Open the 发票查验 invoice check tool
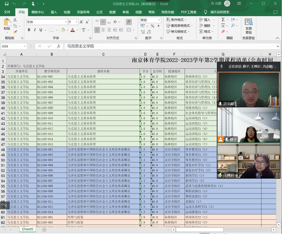Image resolution: width=282 pixels, height=234 pixels. [248, 25]
